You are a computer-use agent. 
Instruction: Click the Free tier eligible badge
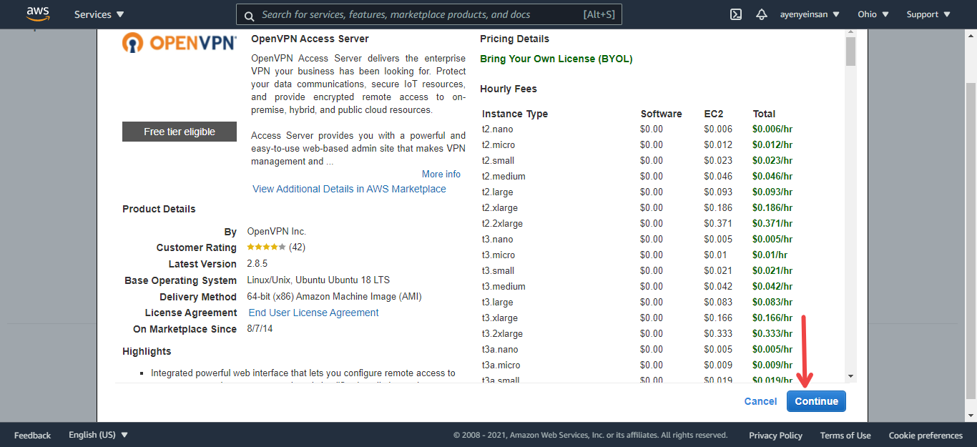coord(180,132)
